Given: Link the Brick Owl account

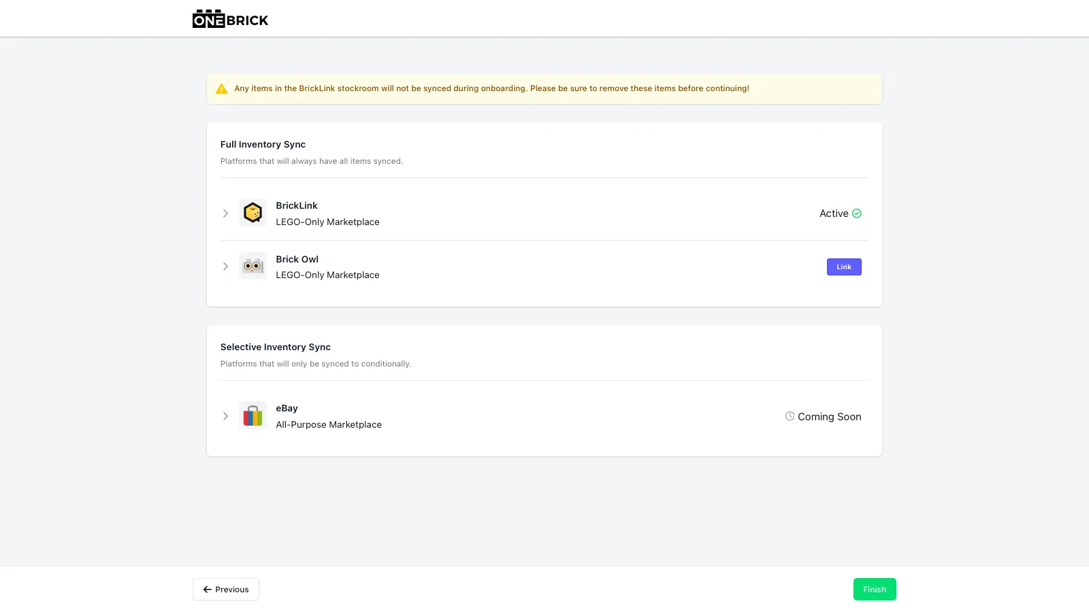Looking at the screenshot, I should [x=844, y=267].
